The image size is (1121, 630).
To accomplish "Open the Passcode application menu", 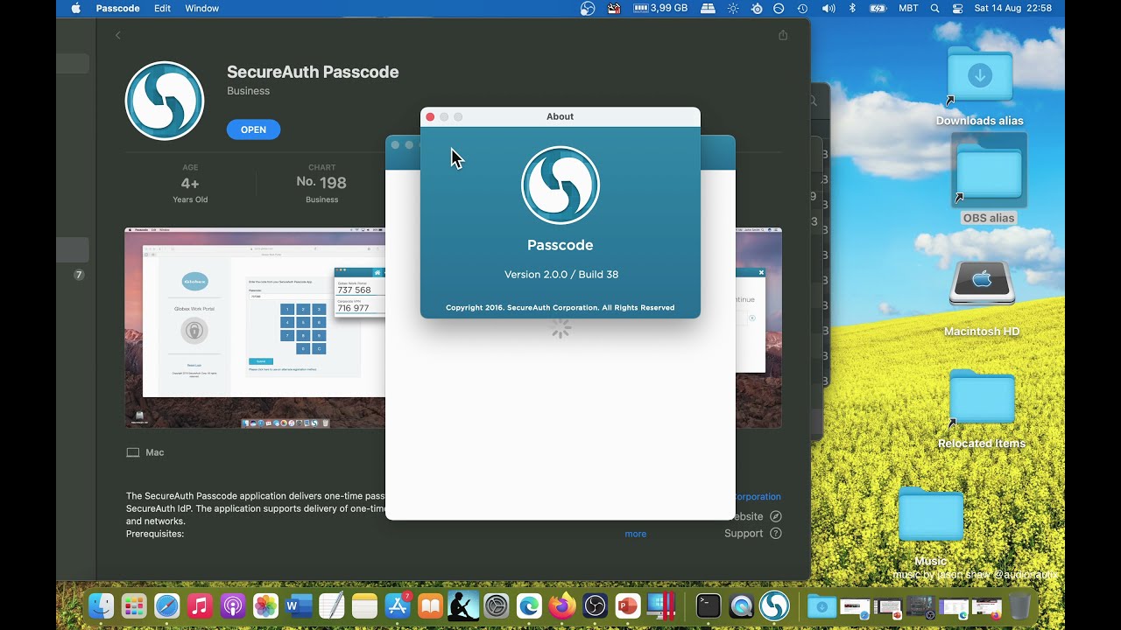I will pyautogui.click(x=117, y=8).
